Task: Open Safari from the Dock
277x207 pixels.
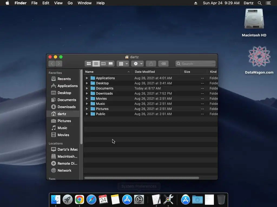Action: [x=91, y=200]
